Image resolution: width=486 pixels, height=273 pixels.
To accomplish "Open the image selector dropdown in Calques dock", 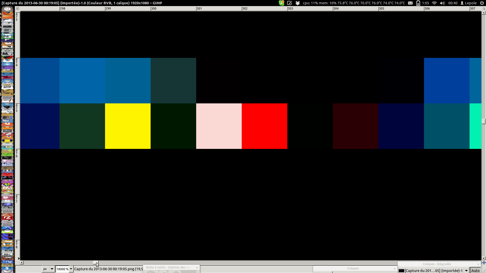I will [x=466, y=270].
